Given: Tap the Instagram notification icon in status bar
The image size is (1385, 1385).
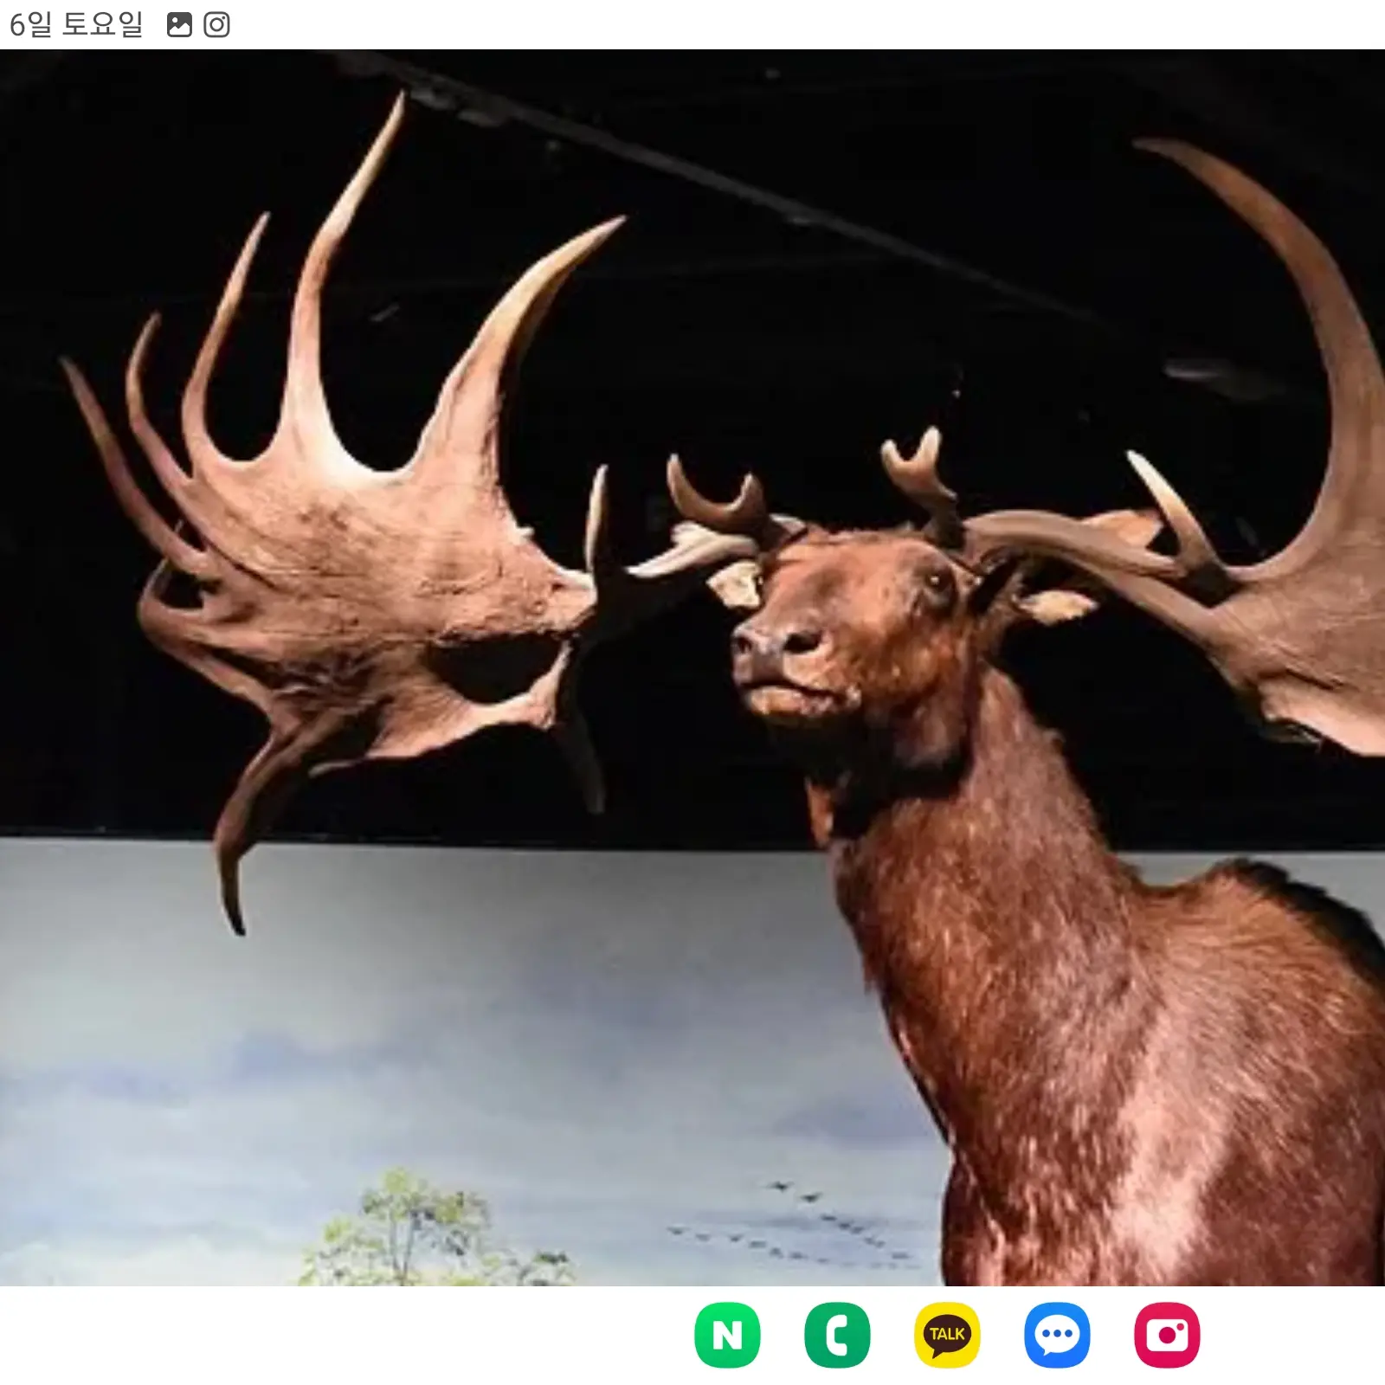Looking at the screenshot, I should pyautogui.click(x=216, y=25).
